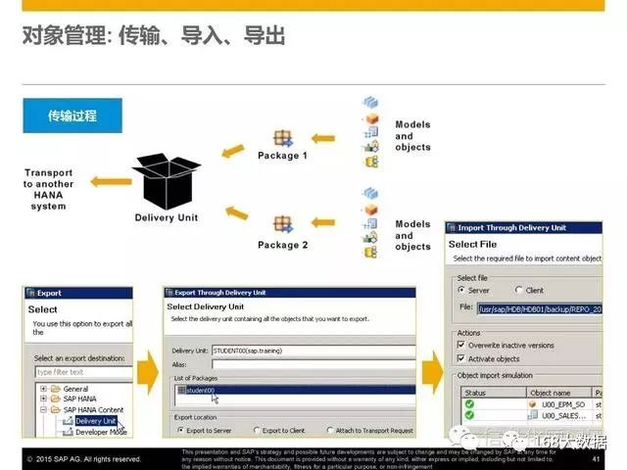The height and width of the screenshot is (470, 627).
Task: Choose Attach to Transport Request option
Action: click(x=330, y=431)
